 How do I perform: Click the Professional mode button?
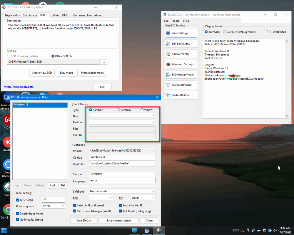click(x=92, y=73)
